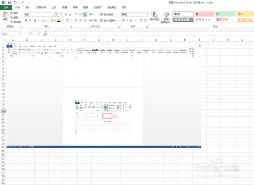Switch to the 视图 View tab
The width and height of the screenshot is (254, 185).
(x=85, y=7)
